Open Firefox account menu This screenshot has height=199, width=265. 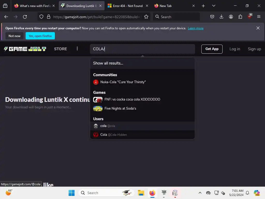pyautogui.click(x=231, y=17)
